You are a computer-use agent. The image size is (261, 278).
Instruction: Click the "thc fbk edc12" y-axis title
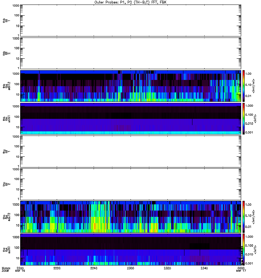tap(6, 216)
